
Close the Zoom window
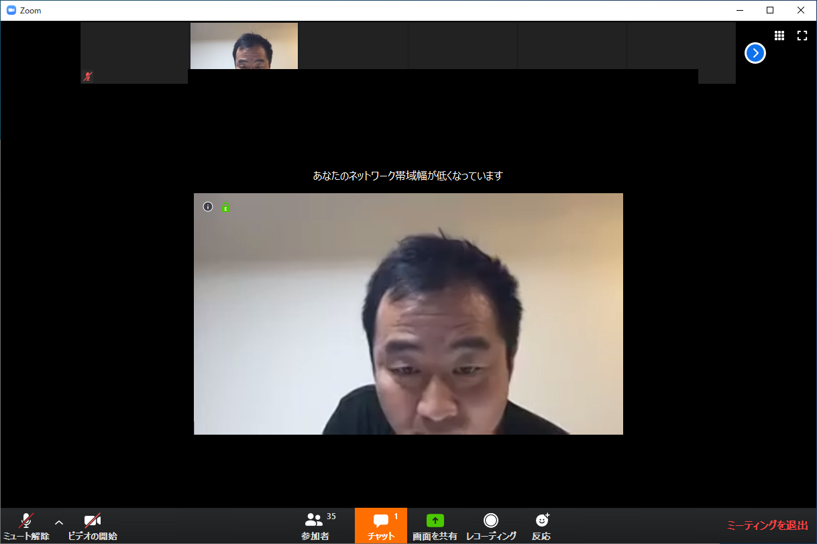[x=801, y=10]
